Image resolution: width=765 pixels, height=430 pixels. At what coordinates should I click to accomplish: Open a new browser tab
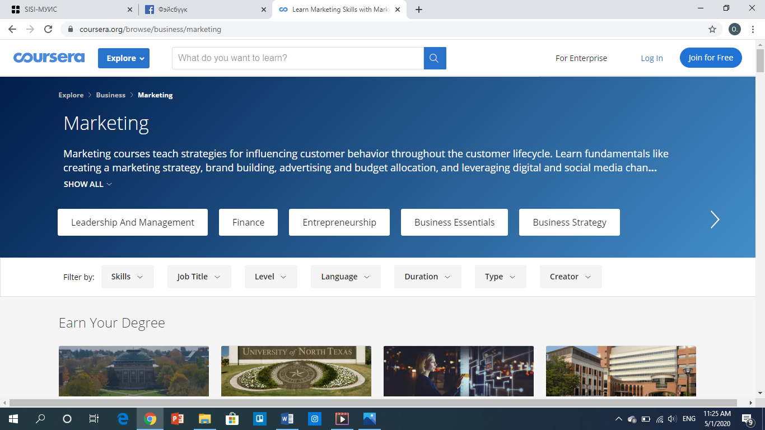419,10
